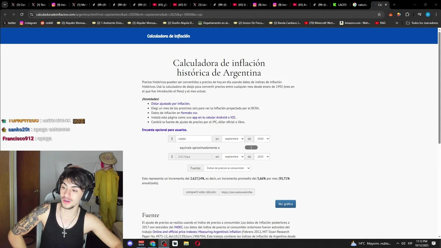Switch to the calcula... Google tab
The height and width of the screenshot is (248, 441).
(360, 5)
